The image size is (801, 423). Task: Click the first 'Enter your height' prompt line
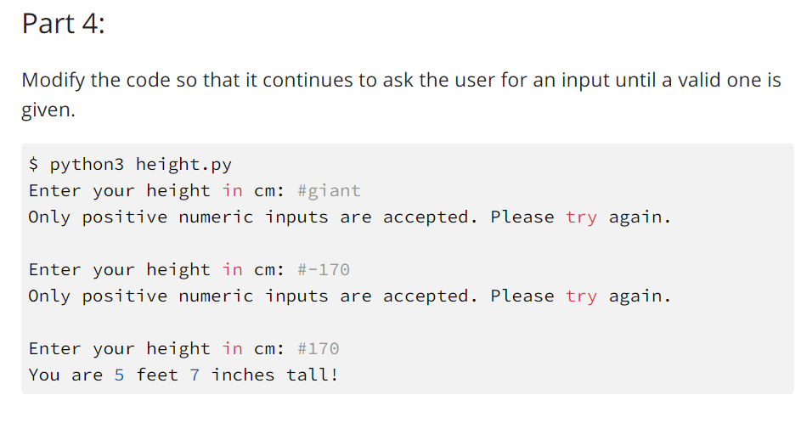point(195,191)
